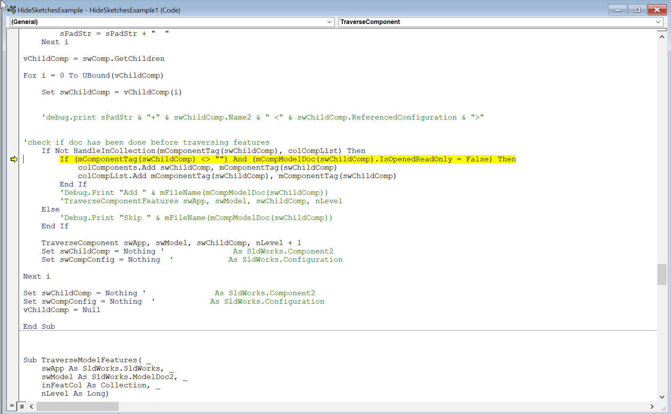Viewport: 671px width, 414px height.
Task: Minimize the HideSketchesExample code window
Action: (x=617, y=10)
